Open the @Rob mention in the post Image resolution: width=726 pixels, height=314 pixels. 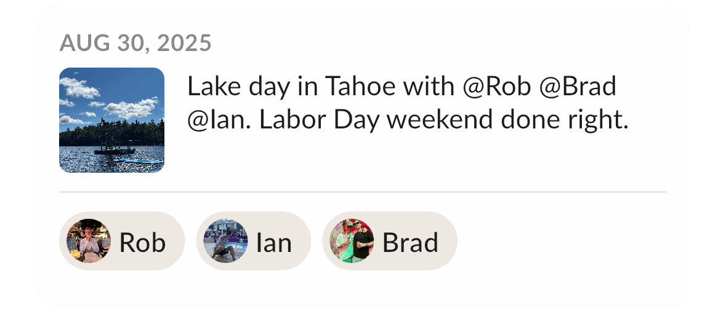pos(496,87)
